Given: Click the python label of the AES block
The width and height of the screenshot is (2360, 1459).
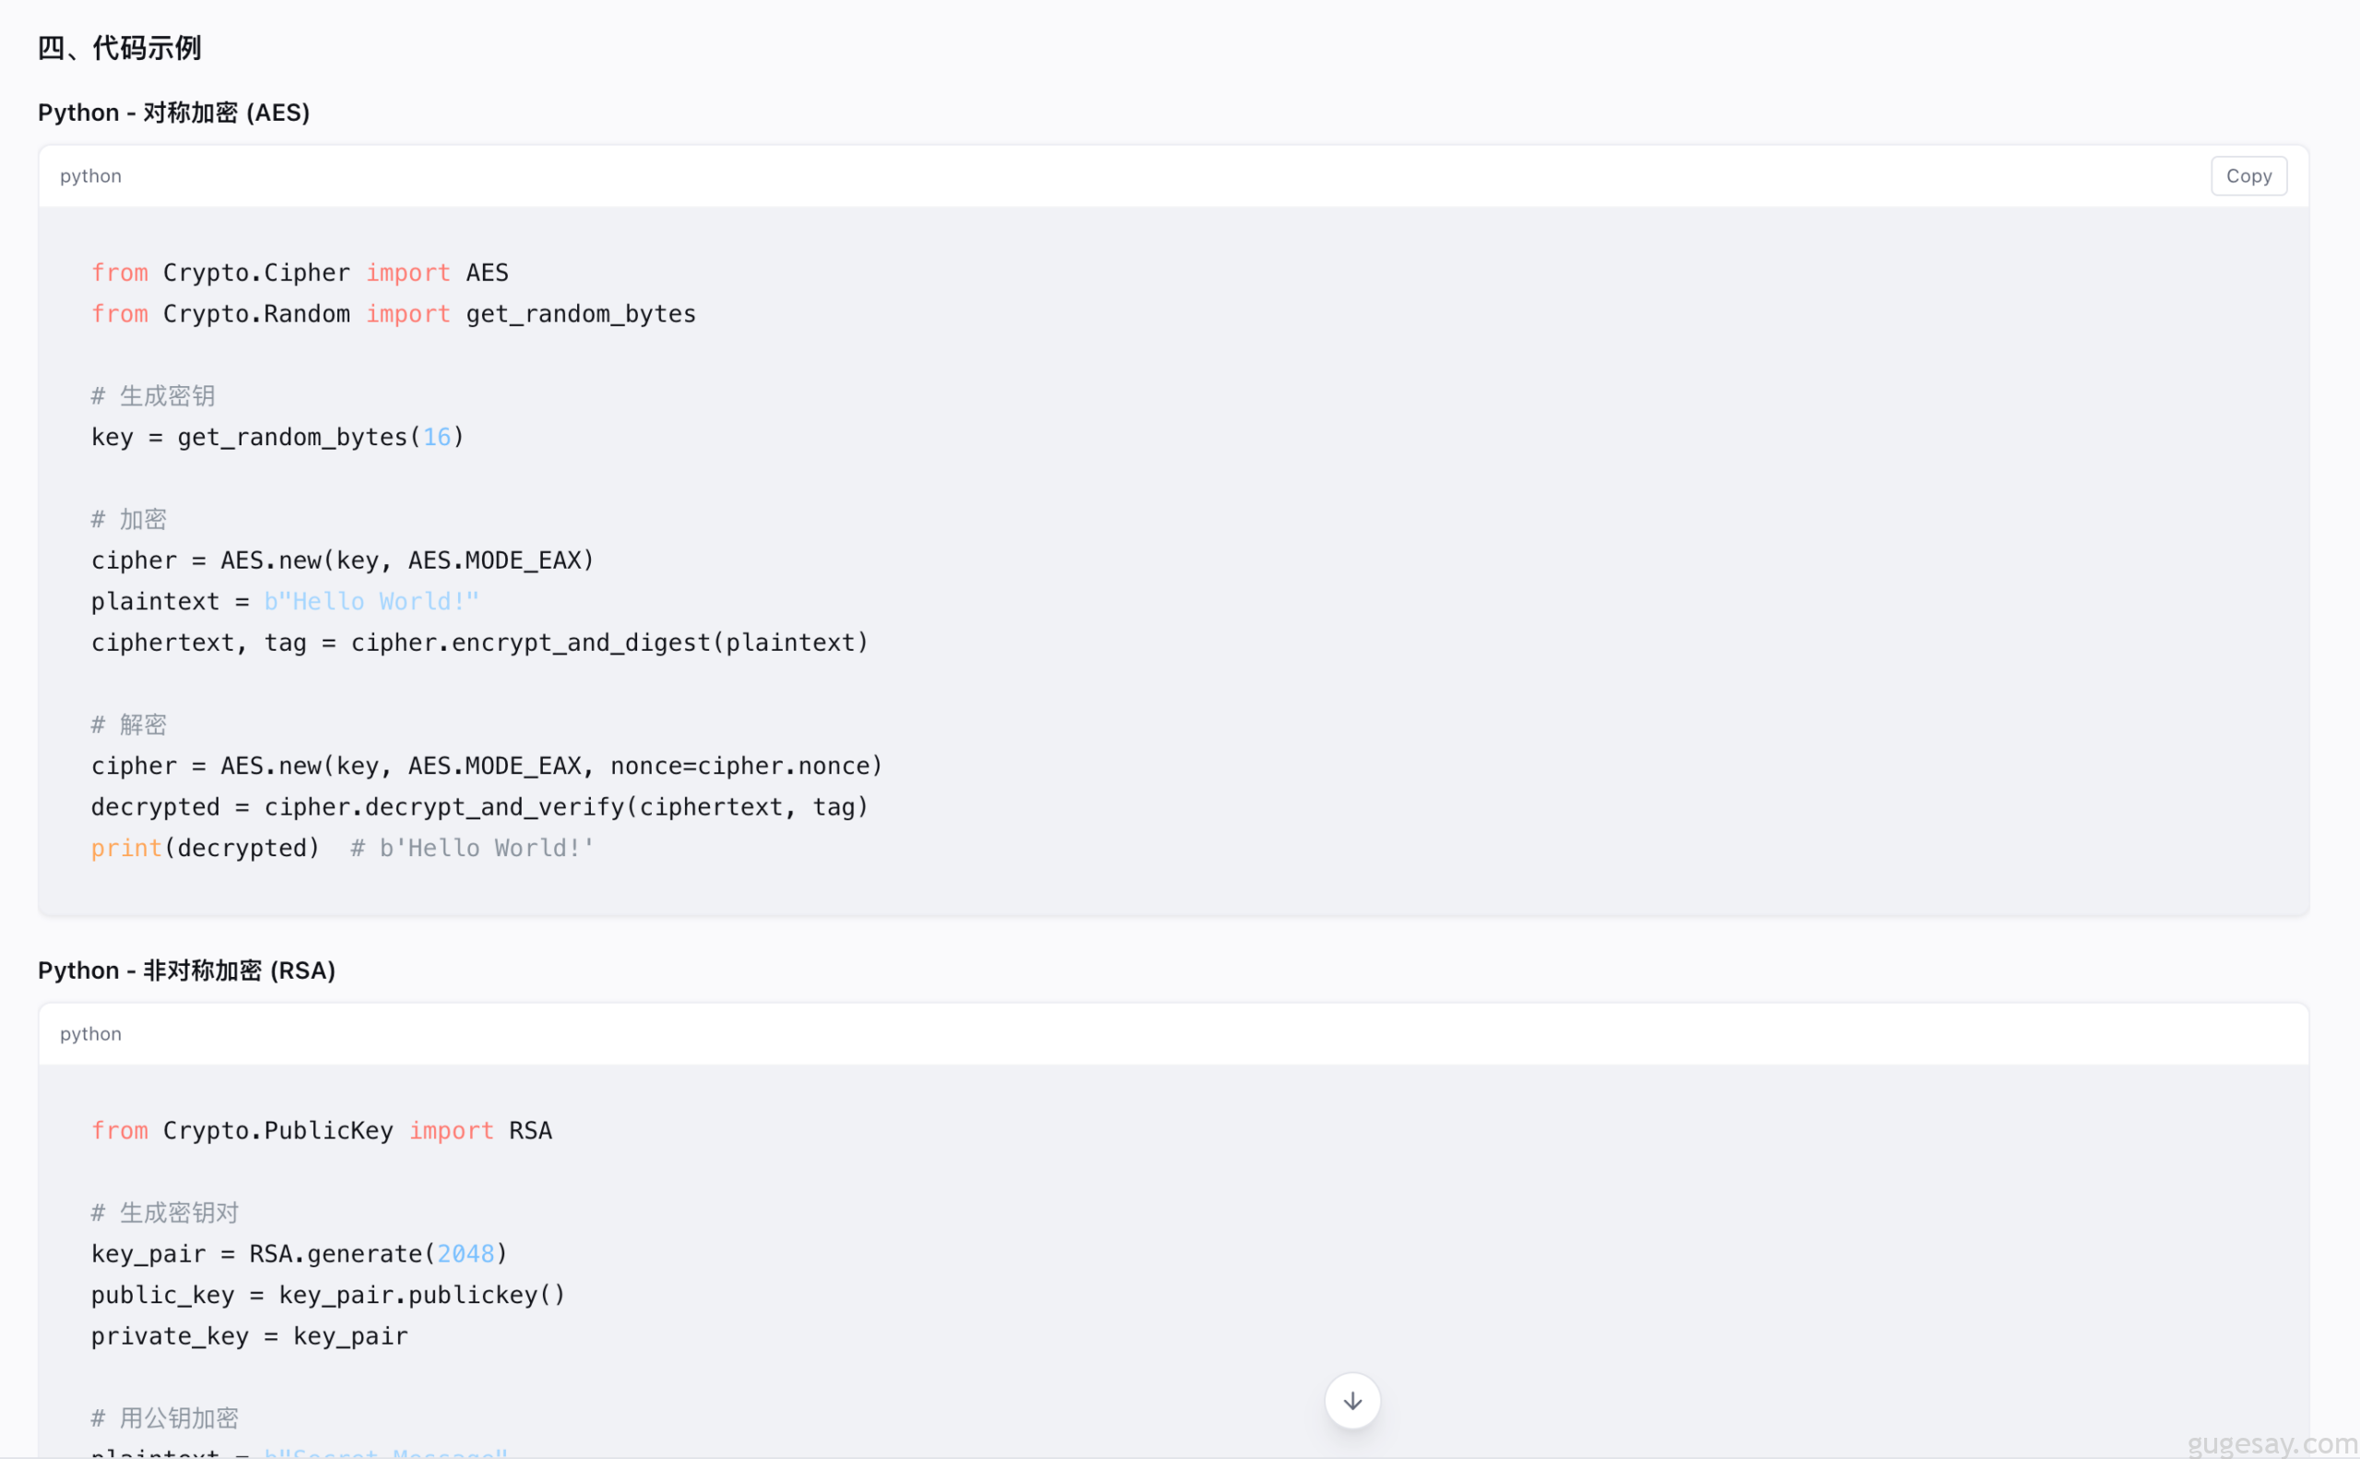Looking at the screenshot, I should coord(90,176).
